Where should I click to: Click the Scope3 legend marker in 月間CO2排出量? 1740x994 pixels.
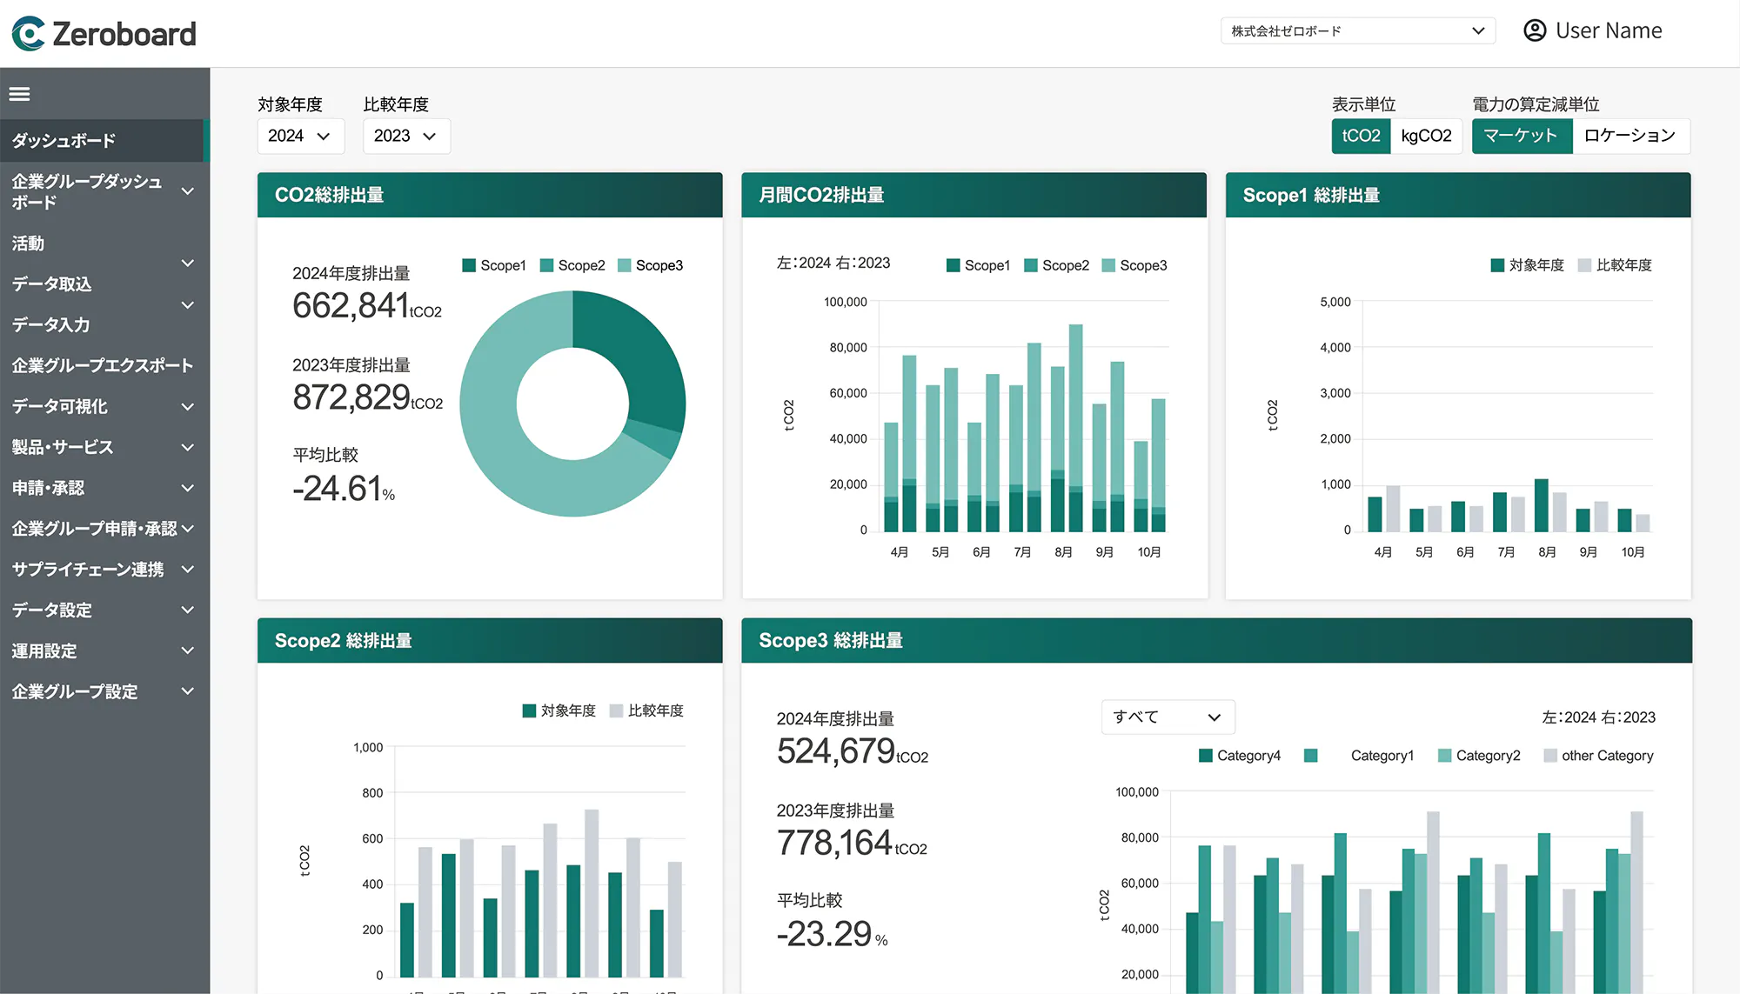coord(1108,265)
